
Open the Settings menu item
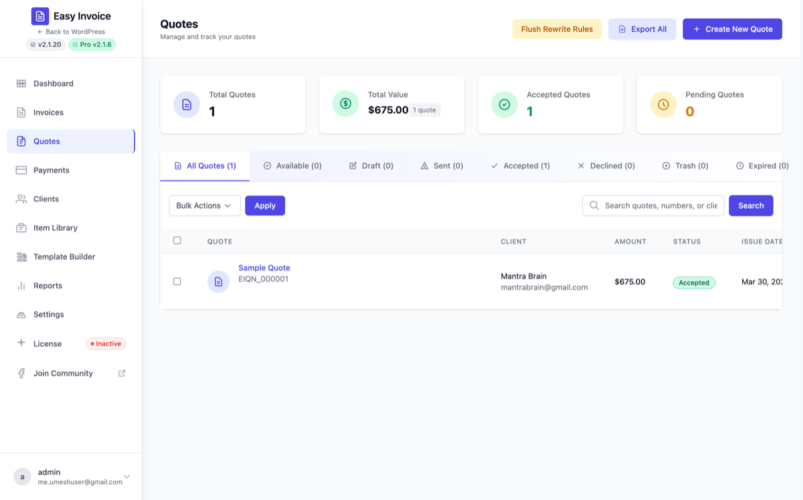(x=71, y=314)
